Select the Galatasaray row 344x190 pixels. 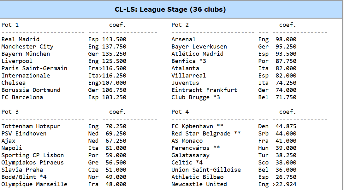click(x=234, y=155)
